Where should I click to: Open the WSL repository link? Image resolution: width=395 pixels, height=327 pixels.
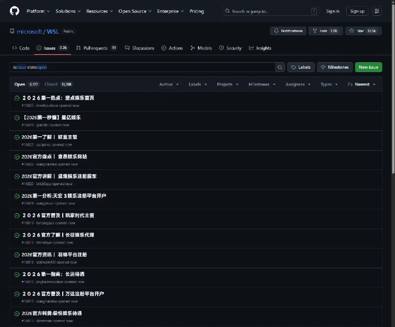coord(53,32)
